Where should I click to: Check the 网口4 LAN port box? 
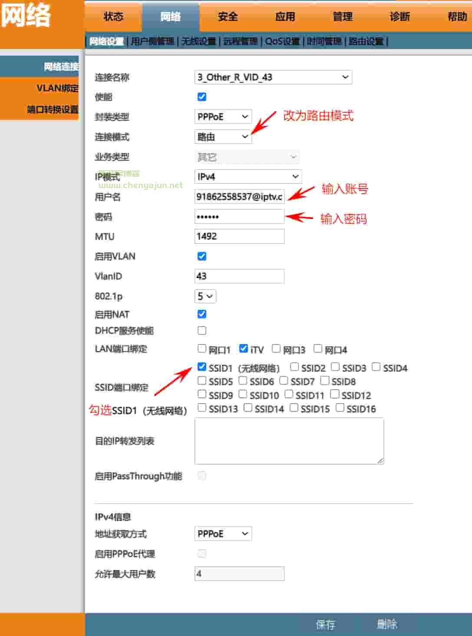[318, 348]
